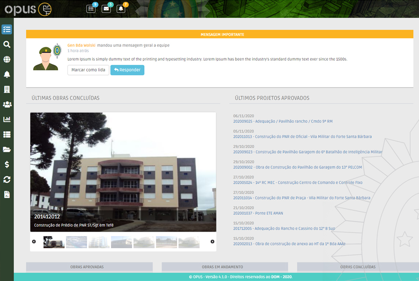Open project 202001037 Ponte ETE AMAN
419x281 pixels.
click(258, 214)
